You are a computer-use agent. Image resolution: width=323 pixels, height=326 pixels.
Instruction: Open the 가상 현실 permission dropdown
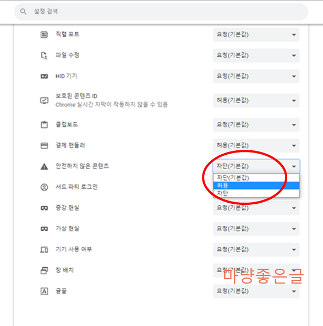[256, 229]
